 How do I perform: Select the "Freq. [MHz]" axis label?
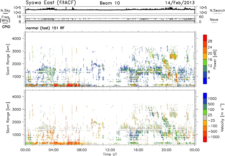[x=5, y=19]
